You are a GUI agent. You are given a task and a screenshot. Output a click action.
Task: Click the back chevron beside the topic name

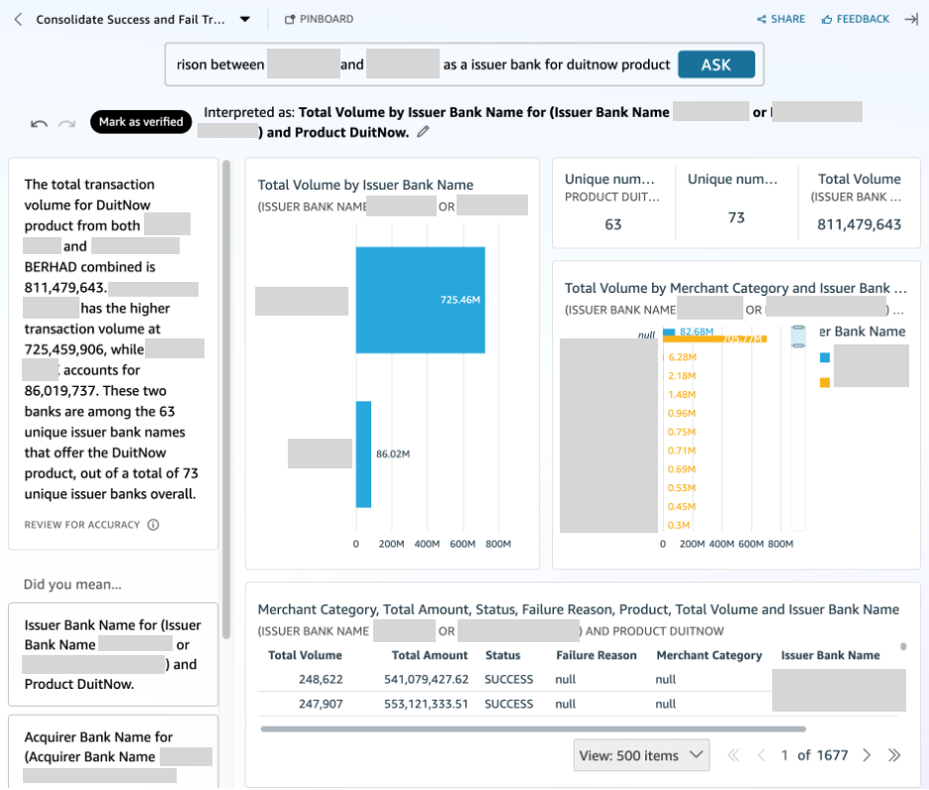pyautogui.click(x=18, y=19)
